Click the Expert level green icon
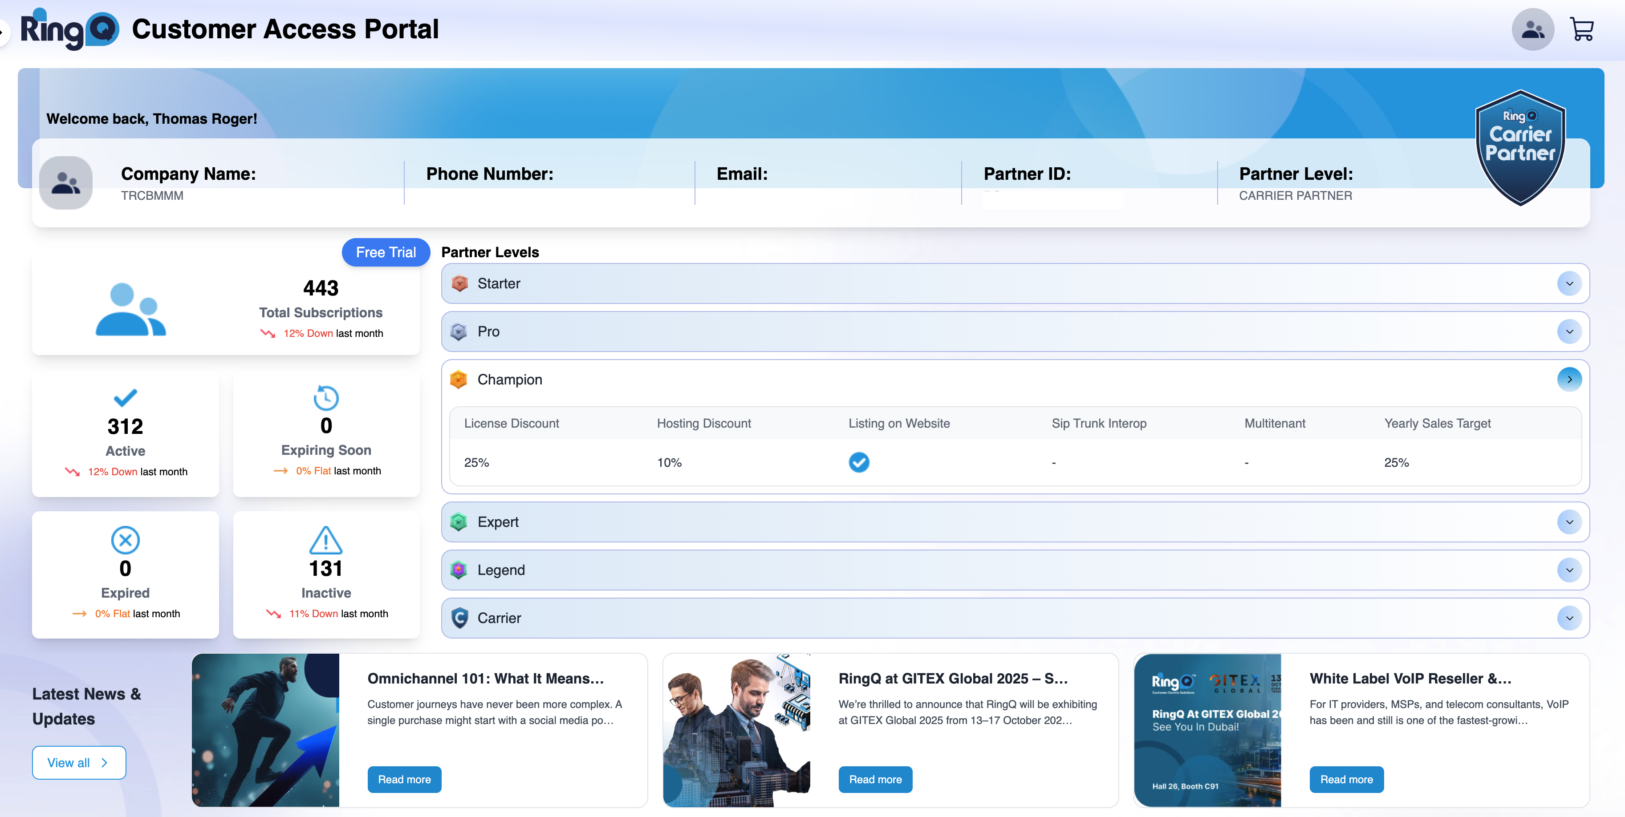Screen dimensions: 1625x817 point(459,522)
